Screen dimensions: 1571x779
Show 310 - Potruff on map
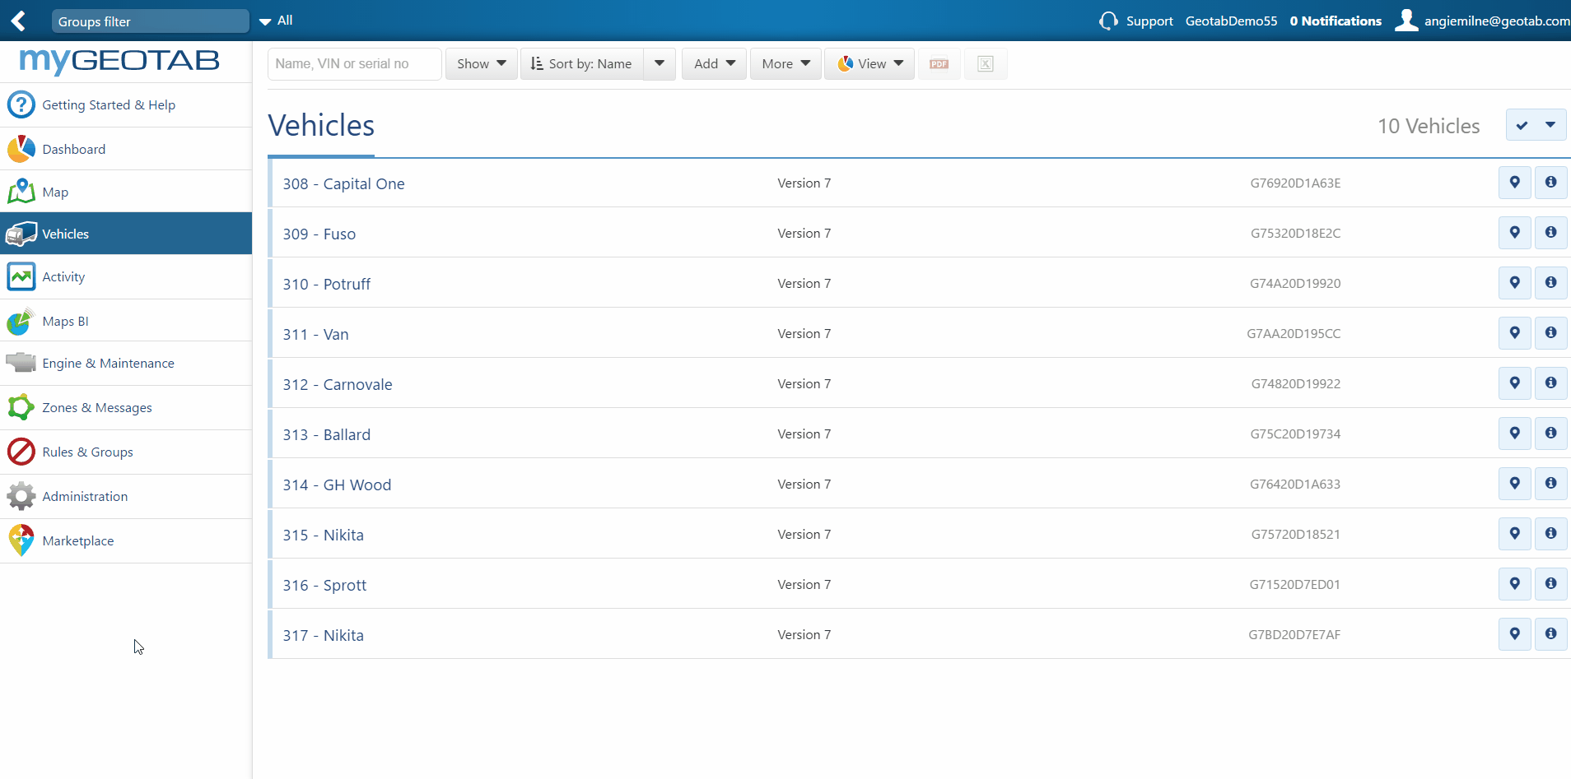[x=1515, y=283]
